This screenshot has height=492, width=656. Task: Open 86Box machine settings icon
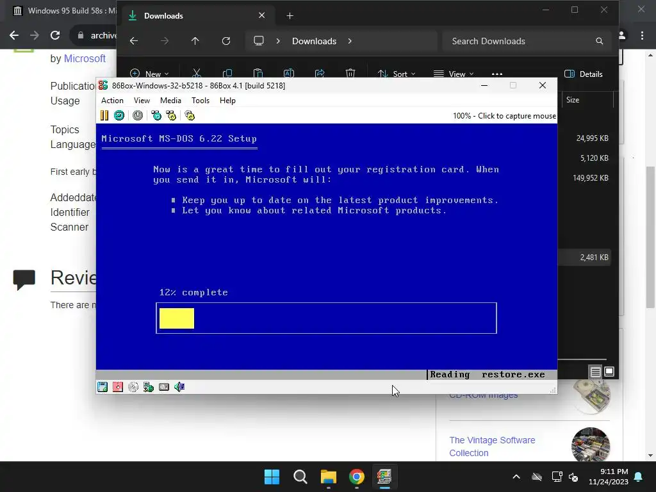[190, 115]
